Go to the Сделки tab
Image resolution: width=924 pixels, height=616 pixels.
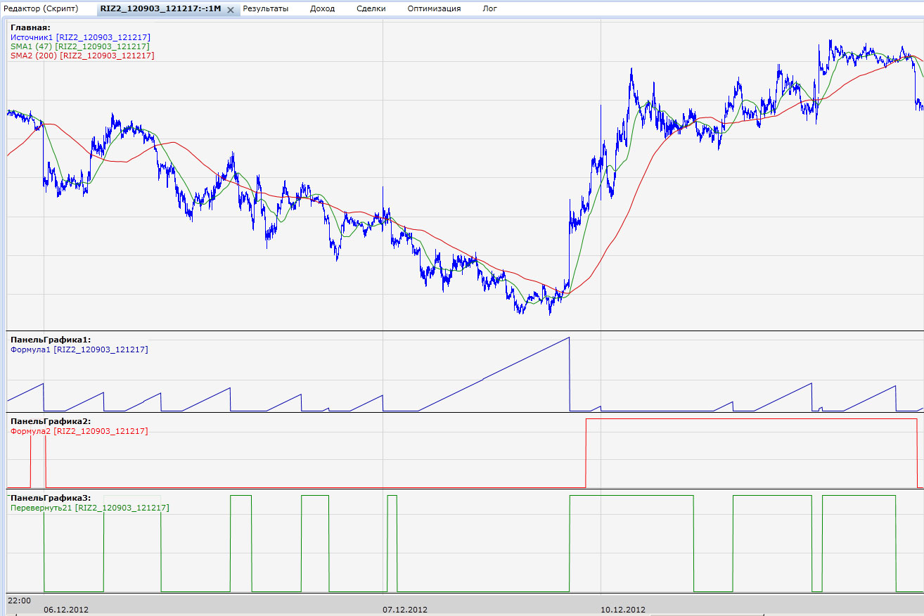pos(371,8)
